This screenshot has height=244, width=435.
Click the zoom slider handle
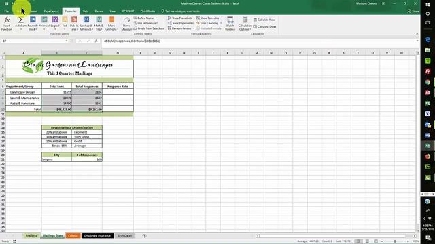coord(394,241)
